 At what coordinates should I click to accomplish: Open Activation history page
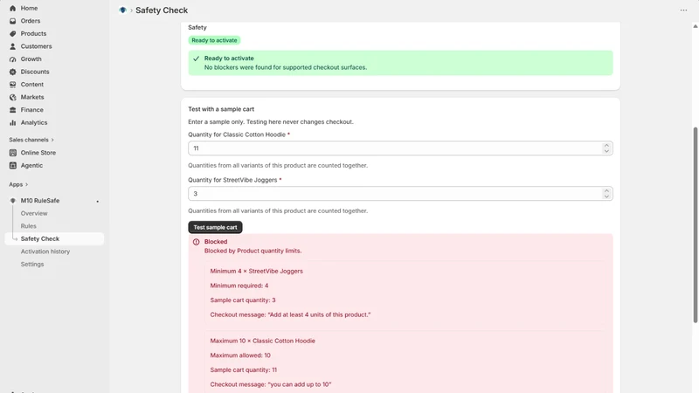point(45,252)
